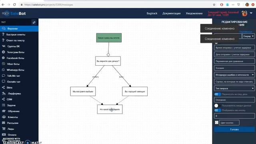Click the Facebook боты icon
Screen dimensions: 256x144
3,58
